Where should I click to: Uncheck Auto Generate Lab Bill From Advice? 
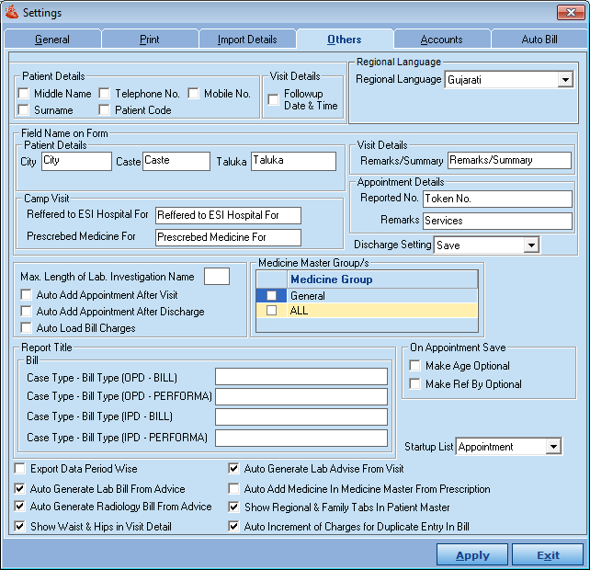tap(21, 489)
